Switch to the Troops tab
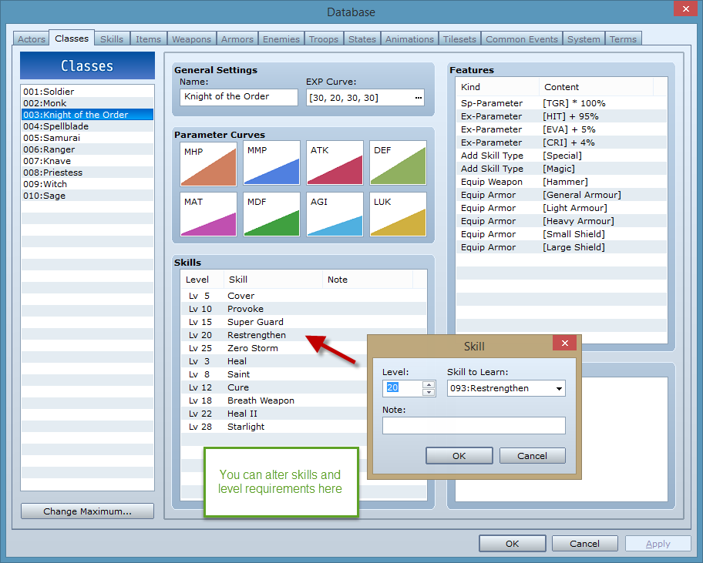 pyautogui.click(x=324, y=39)
